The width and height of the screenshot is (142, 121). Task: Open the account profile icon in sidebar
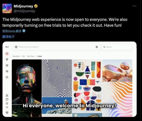click(x=7, y=112)
